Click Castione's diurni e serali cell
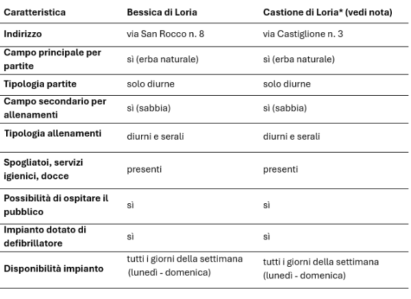 pyautogui.click(x=292, y=137)
